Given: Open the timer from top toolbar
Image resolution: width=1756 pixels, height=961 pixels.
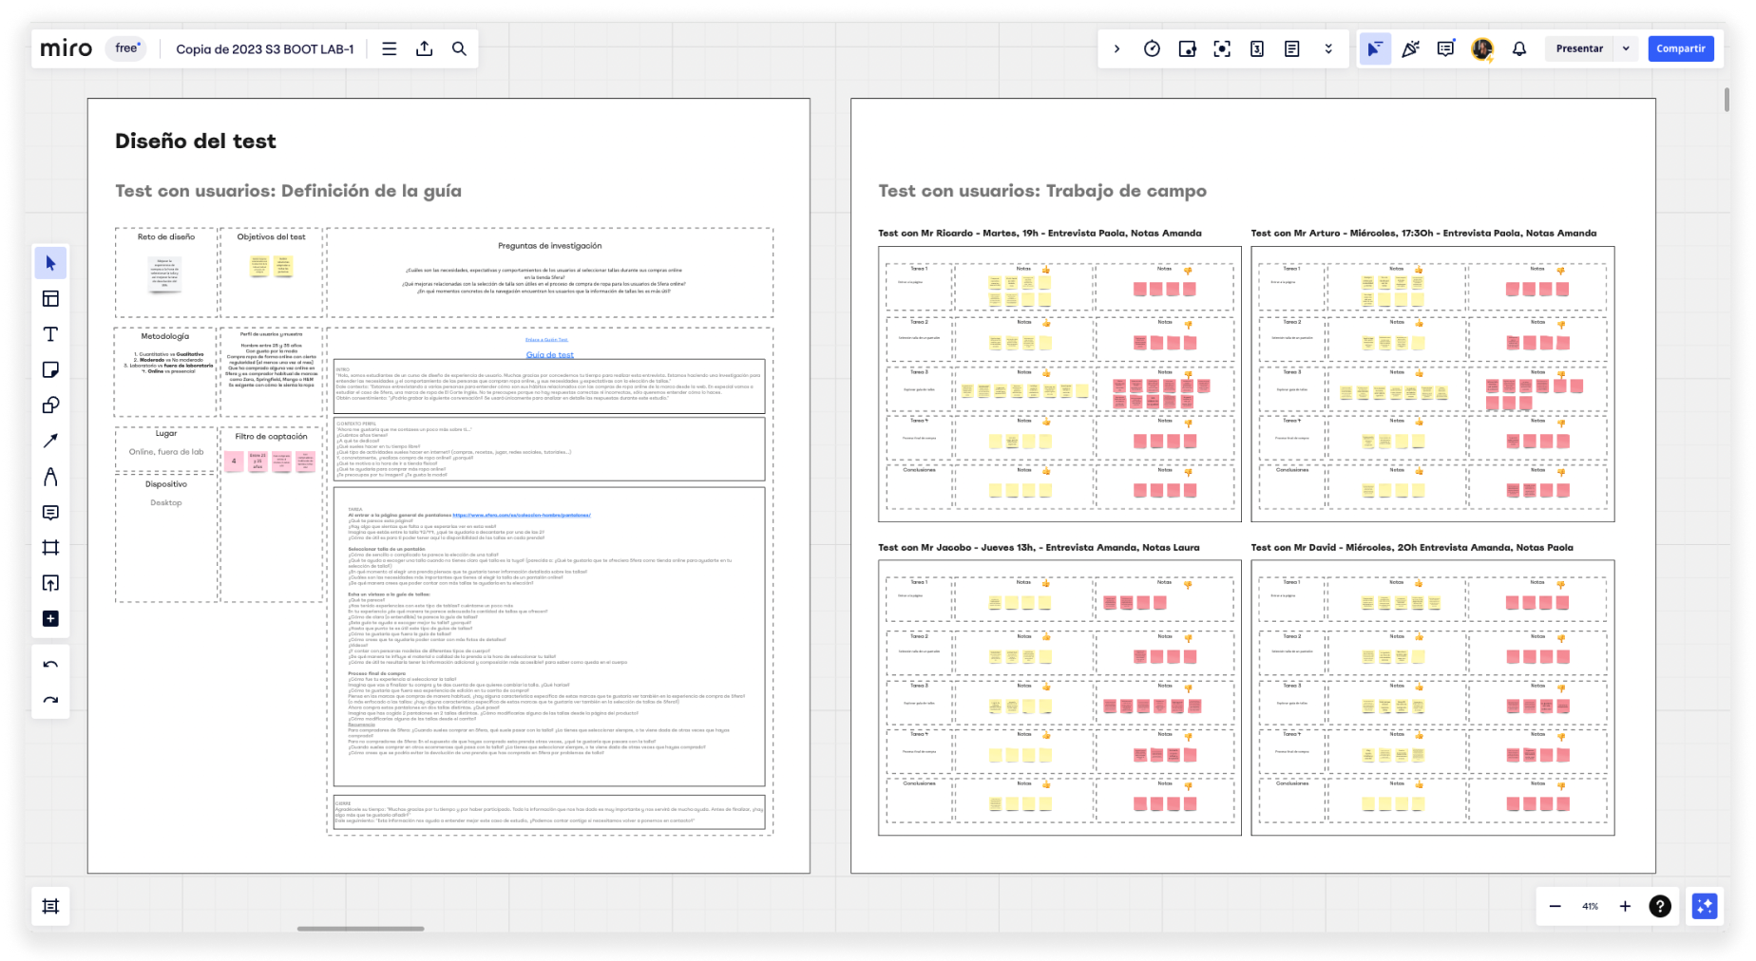Looking at the screenshot, I should pyautogui.click(x=1152, y=48).
